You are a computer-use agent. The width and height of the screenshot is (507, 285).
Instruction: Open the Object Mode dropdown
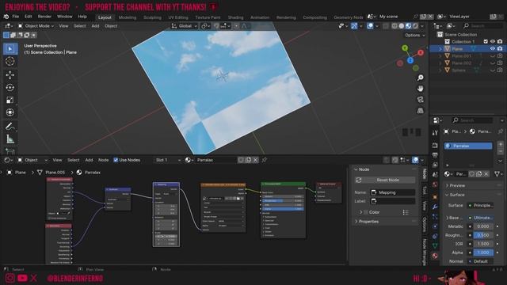[36, 26]
